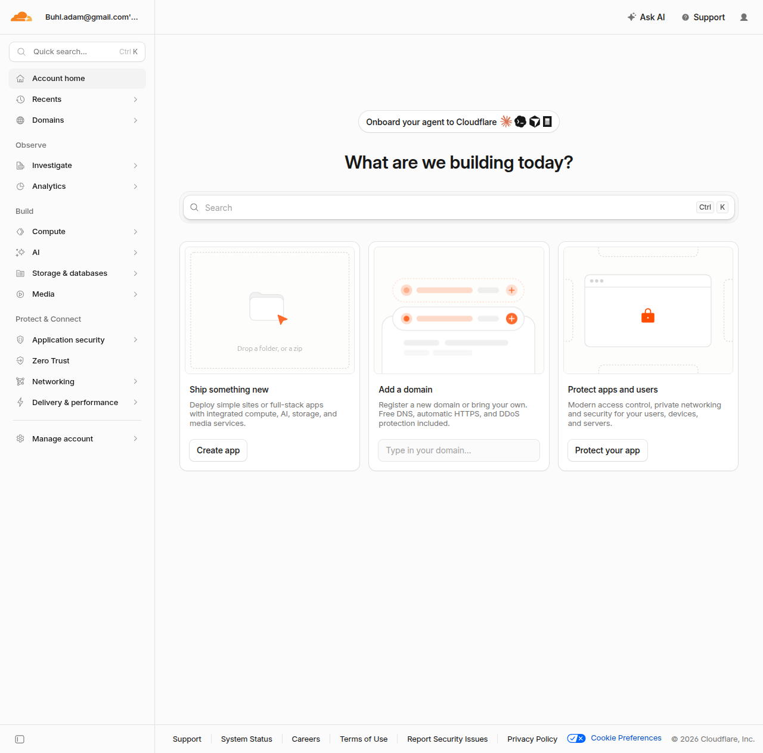The height and width of the screenshot is (753, 763).
Task: Click the square document agent icon
Action: point(547,122)
